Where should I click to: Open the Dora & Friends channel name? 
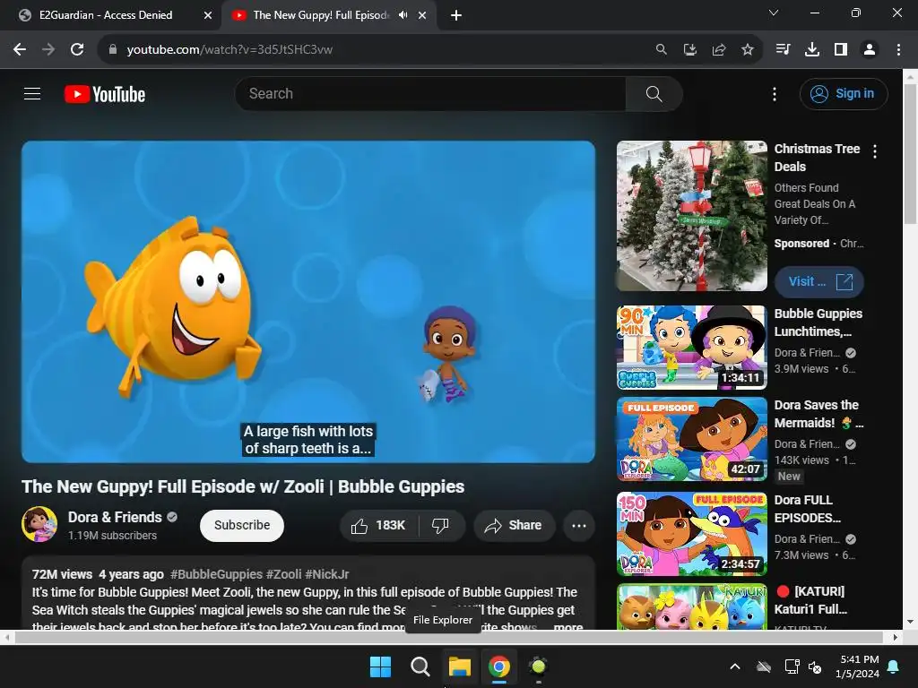click(x=115, y=517)
